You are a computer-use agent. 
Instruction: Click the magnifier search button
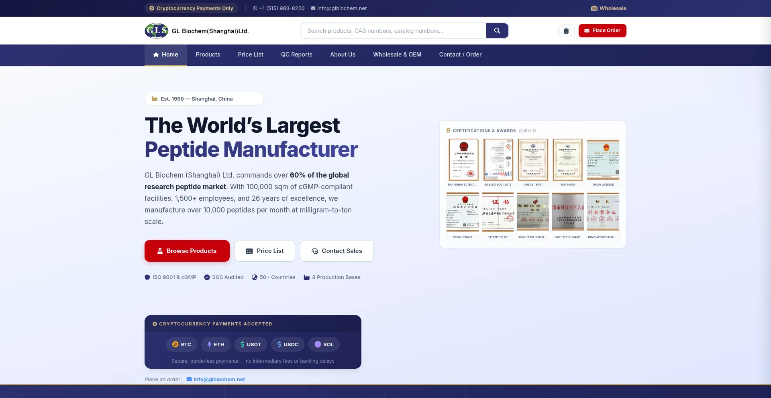point(497,31)
